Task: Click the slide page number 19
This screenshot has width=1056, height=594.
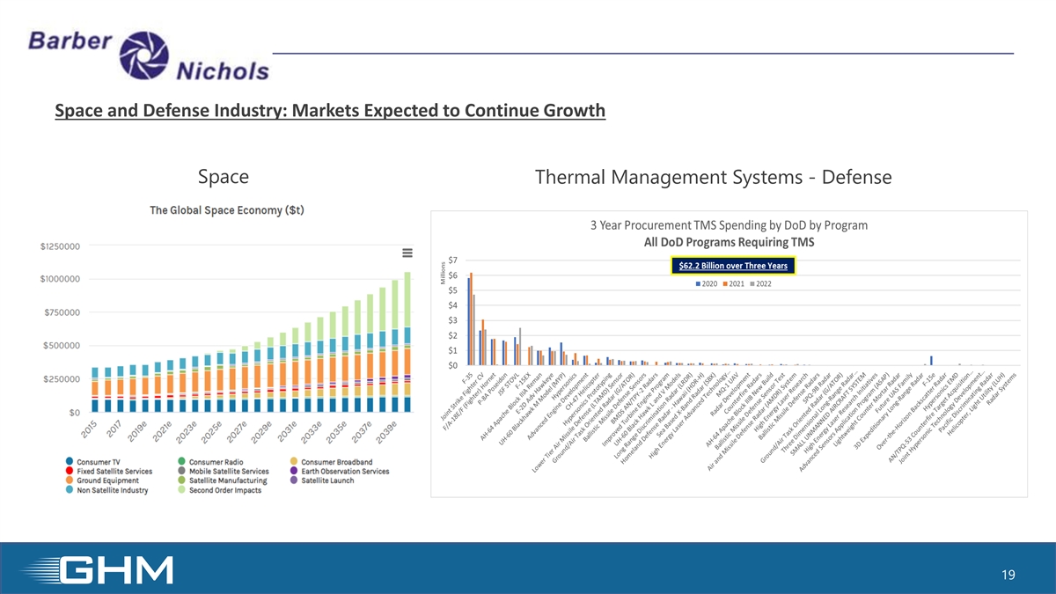Action: (x=1008, y=575)
